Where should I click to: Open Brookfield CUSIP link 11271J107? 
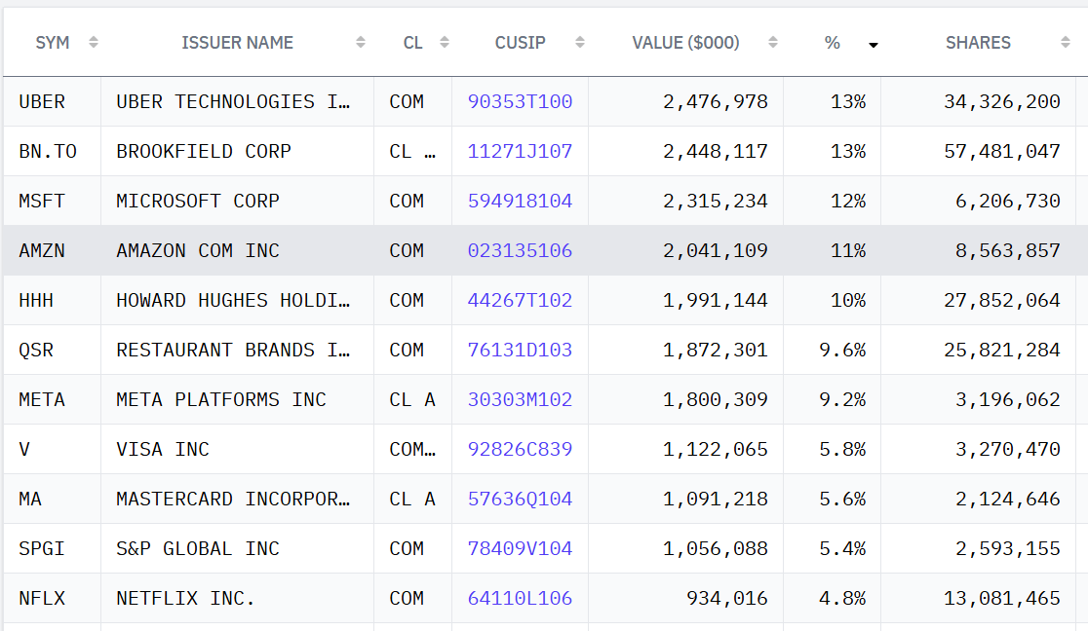tap(520, 151)
